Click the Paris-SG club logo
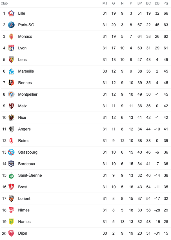The image size is (171, 240). click(x=11, y=25)
